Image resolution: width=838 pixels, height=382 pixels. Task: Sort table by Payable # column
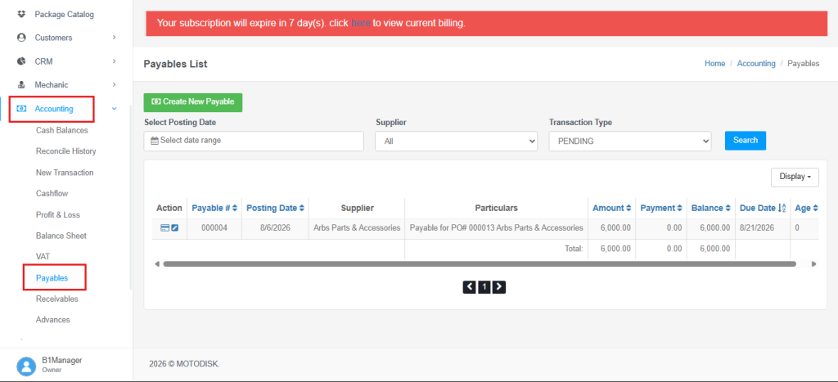pos(214,209)
